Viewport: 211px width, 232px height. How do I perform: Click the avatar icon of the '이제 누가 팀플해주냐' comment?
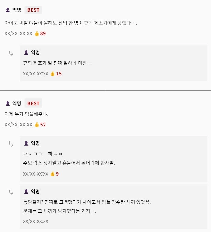[8, 103]
